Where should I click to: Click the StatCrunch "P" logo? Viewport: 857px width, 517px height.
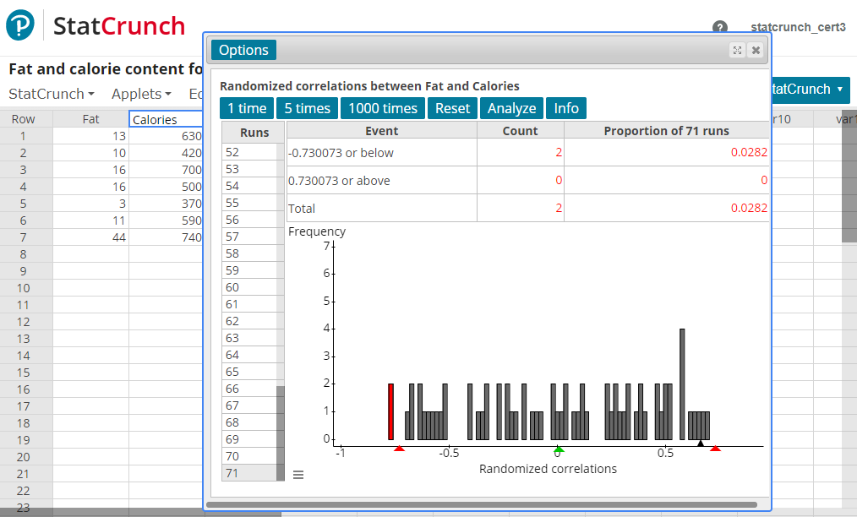click(x=19, y=23)
